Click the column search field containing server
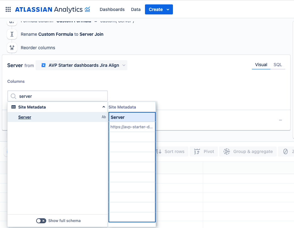 [58, 96]
